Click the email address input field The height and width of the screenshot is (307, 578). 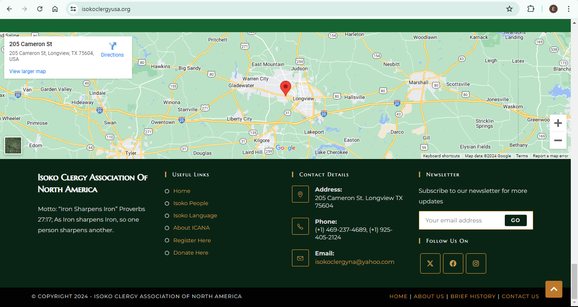click(x=461, y=220)
